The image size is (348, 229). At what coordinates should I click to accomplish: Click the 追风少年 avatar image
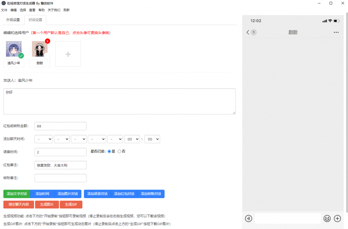tap(14, 49)
